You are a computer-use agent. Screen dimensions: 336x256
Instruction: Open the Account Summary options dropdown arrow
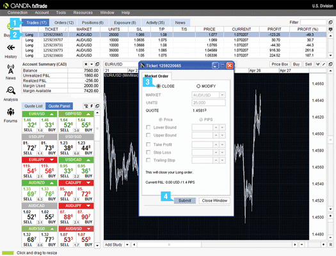click(x=92, y=64)
